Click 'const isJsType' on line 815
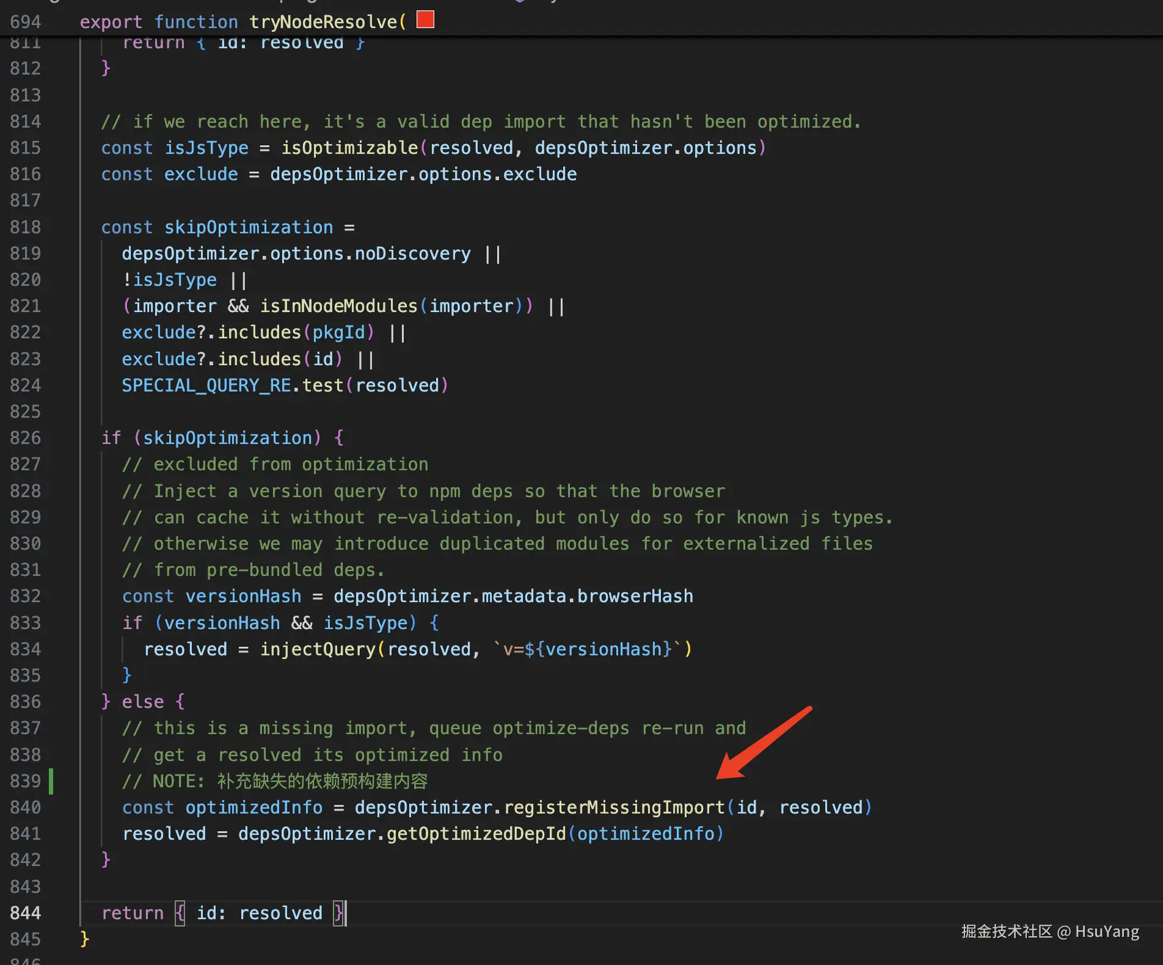This screenshot has height=965, width=1163. pos(175,148)
